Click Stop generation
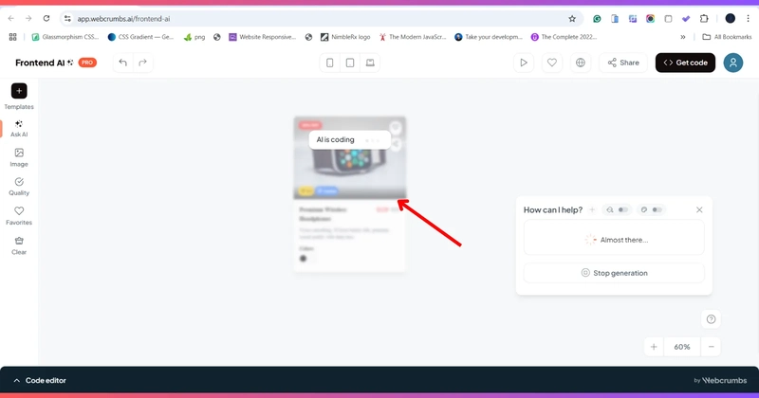 tap(614, 273)
